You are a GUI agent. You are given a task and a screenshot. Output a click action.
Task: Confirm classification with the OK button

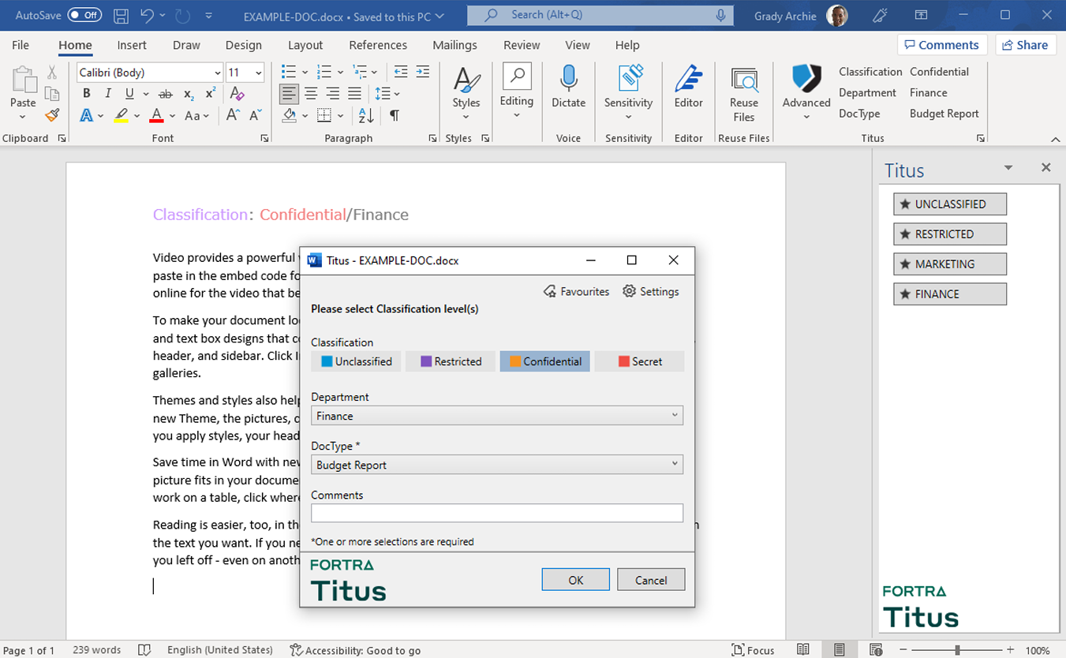575,579
